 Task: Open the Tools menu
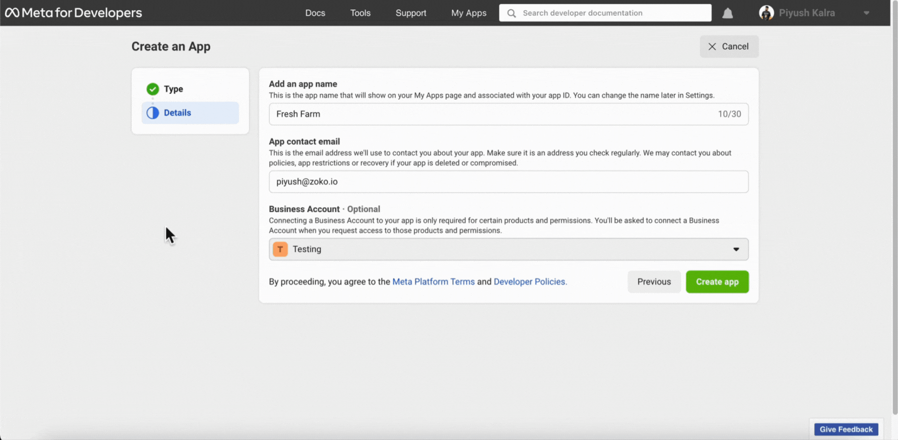pyautogui.click(x=360, y=13)
